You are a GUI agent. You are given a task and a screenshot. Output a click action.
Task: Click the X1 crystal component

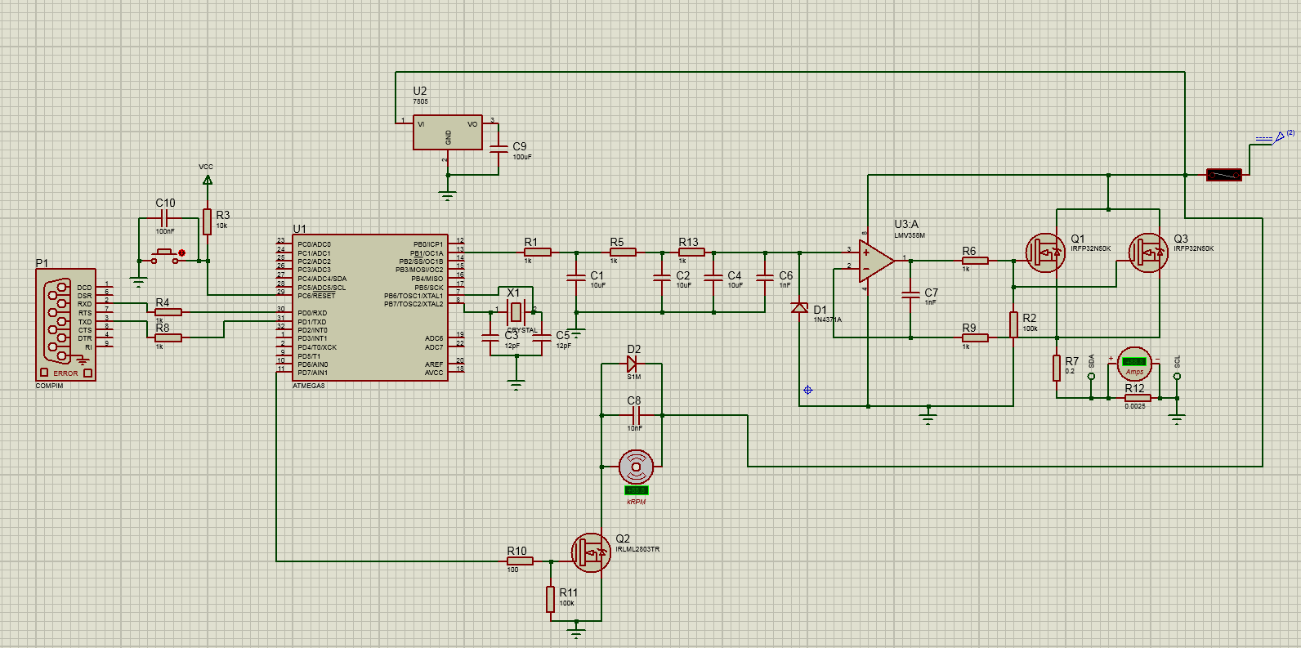pyautogui.click(x=515, y=311)
